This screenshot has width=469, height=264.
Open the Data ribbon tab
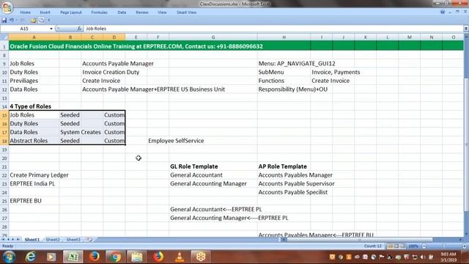point(122,12)
